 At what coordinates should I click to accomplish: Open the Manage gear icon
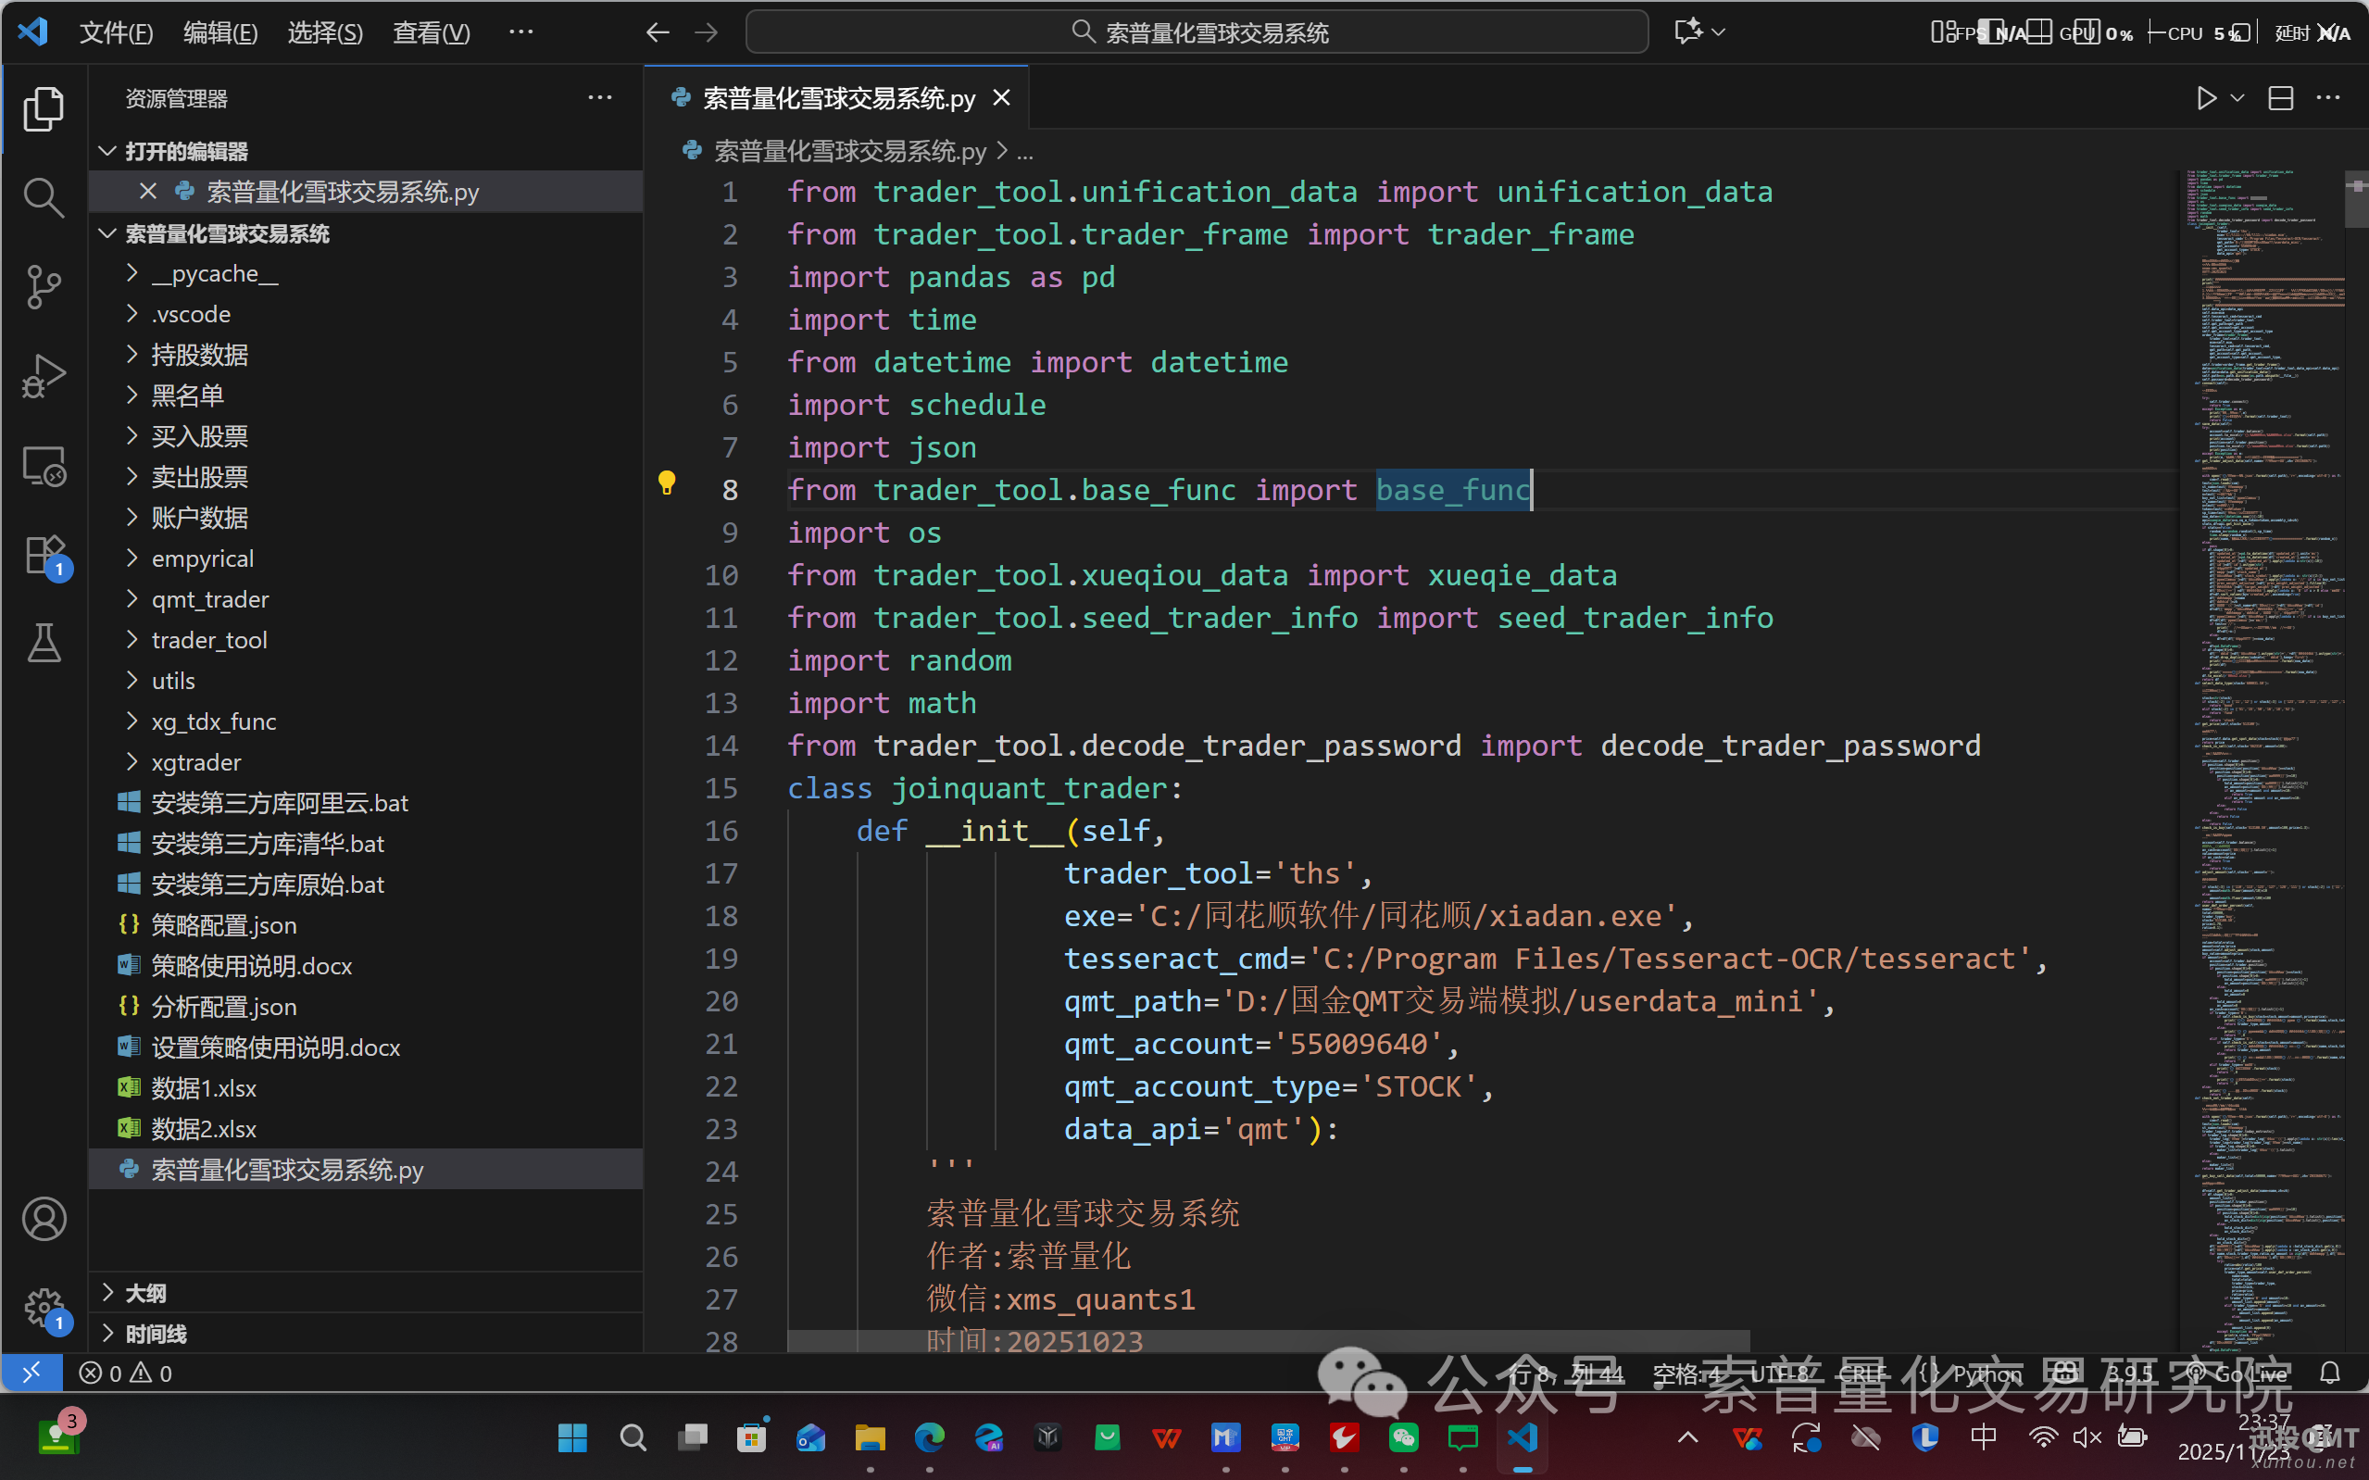click(x=43, y=1307)
